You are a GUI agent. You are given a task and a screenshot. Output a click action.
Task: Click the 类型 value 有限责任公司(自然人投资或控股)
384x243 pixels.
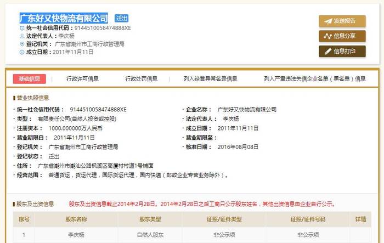tap(77, 119)
